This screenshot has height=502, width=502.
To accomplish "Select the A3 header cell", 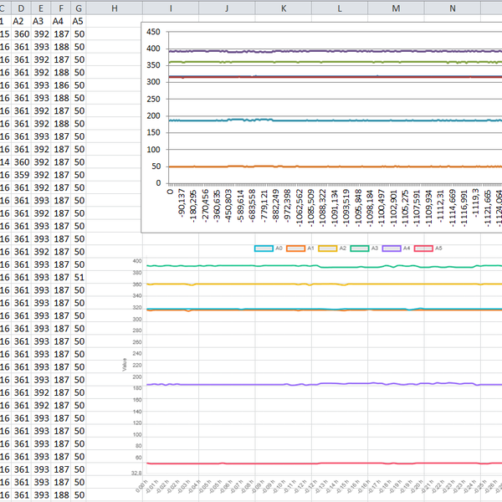I will coord(41,21).
